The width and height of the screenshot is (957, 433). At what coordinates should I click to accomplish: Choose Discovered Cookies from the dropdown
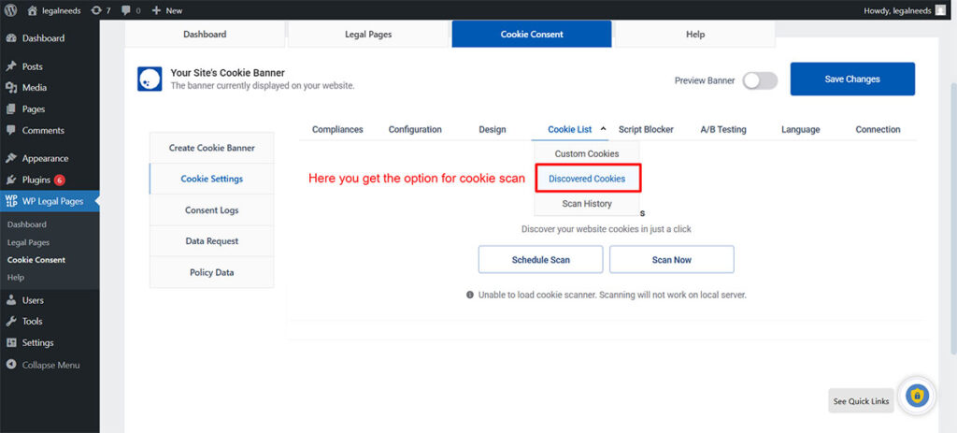point(587,179)
